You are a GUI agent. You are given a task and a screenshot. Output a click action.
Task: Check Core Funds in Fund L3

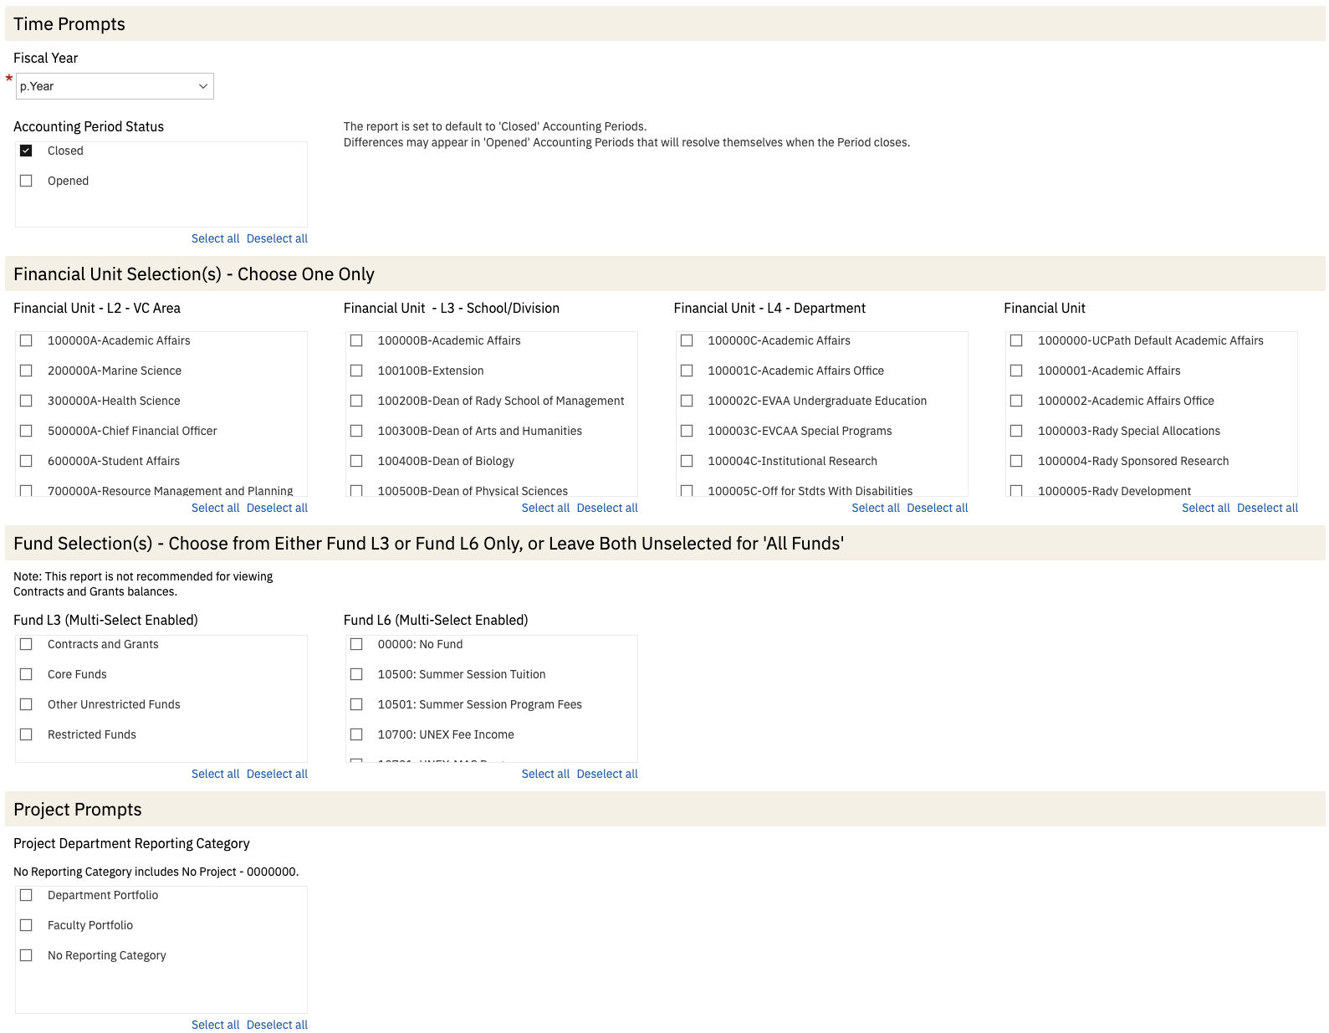(x=26, y=674)
